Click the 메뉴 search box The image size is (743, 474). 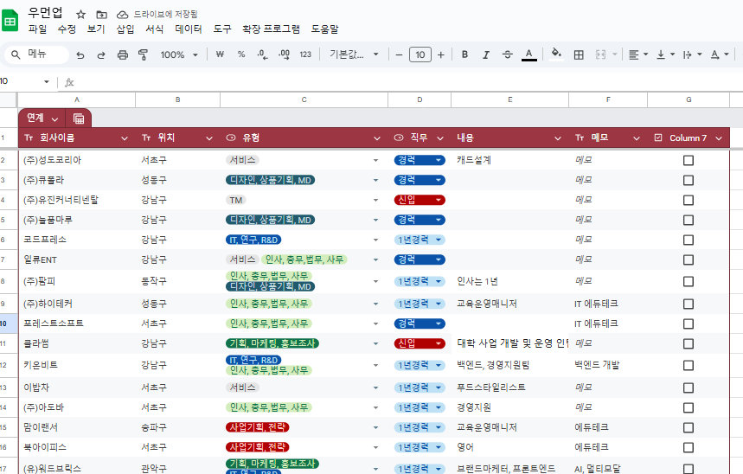coord(37,54)
